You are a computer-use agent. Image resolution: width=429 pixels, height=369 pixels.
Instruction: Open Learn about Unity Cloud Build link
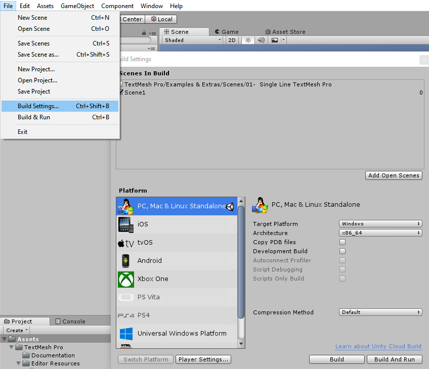click(378, 346)
